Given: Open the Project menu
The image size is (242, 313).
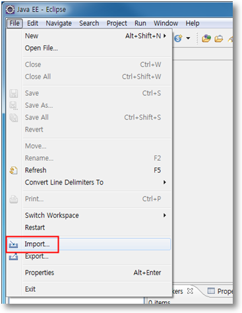Looking at the screenshot, I should click(117, 23).
